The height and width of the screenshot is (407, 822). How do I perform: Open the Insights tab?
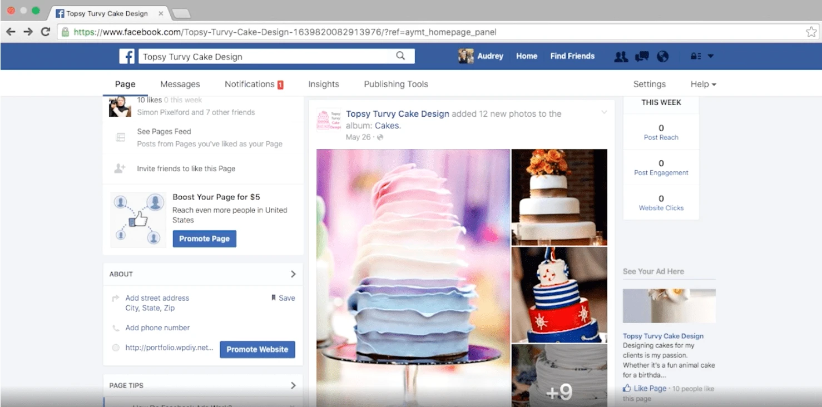324,84
